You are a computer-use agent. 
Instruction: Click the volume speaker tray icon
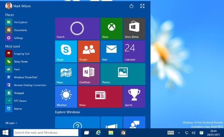click(x=194, y=133)
